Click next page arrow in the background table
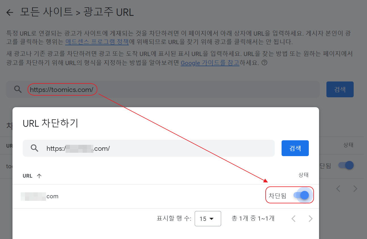 point(355,189)
